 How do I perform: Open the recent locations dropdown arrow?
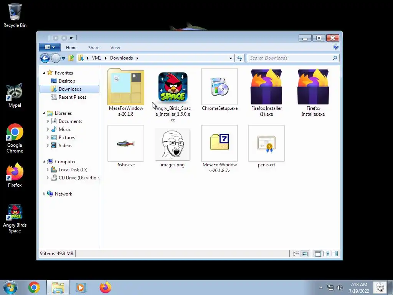[64, 58]
